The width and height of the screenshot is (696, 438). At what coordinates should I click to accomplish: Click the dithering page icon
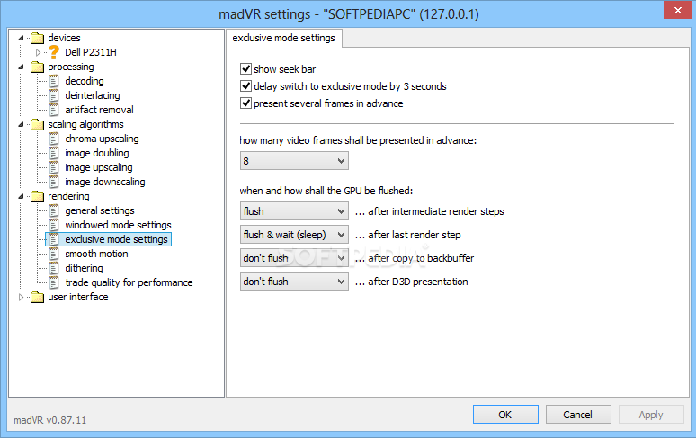point(53,269)
